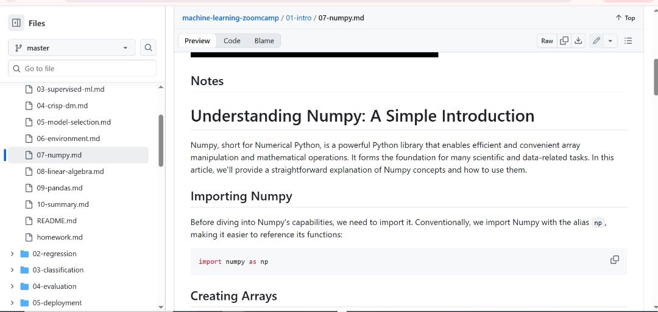Open the 02-regression folder

[55, 254]
